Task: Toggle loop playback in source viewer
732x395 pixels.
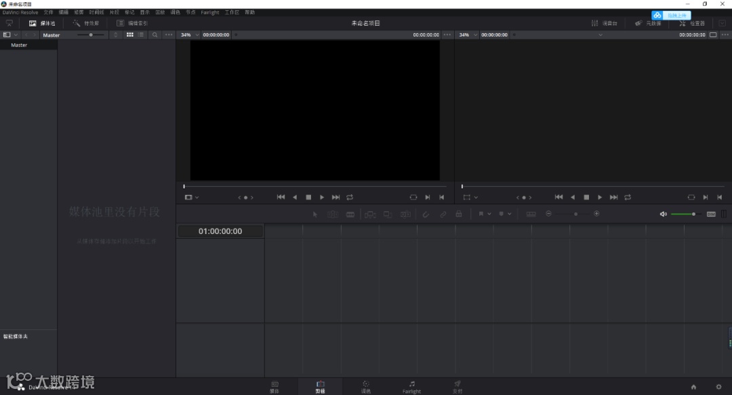Action: 350,197
